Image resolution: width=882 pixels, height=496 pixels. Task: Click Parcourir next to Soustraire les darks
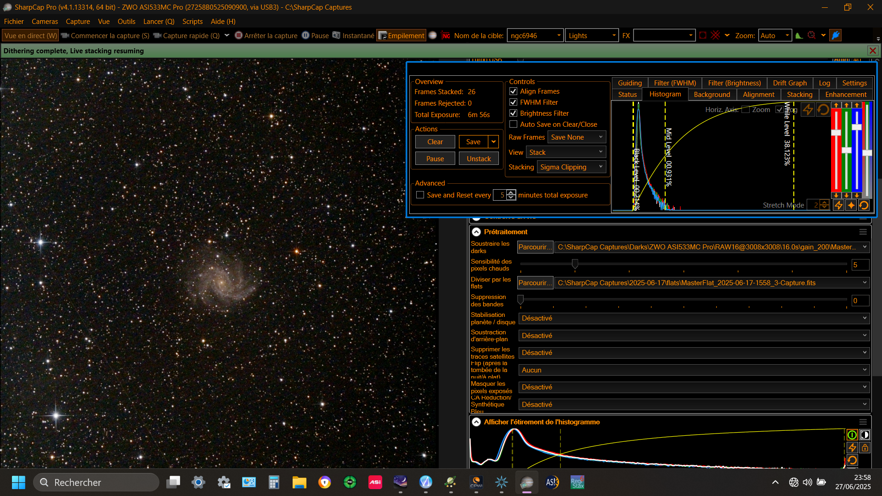click(535, 247)
